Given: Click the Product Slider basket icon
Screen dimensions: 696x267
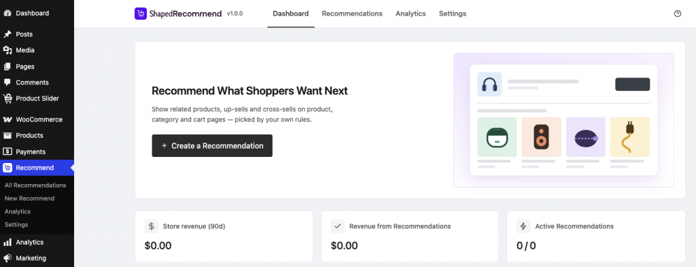Looking at the screenshot, I should (x=7, y=99).
